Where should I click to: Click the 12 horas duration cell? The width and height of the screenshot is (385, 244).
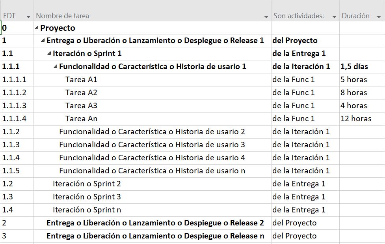(356, 118)
